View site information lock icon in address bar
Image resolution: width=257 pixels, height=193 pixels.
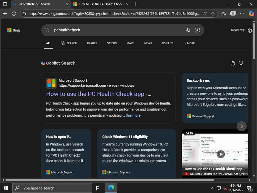[24, 14]
